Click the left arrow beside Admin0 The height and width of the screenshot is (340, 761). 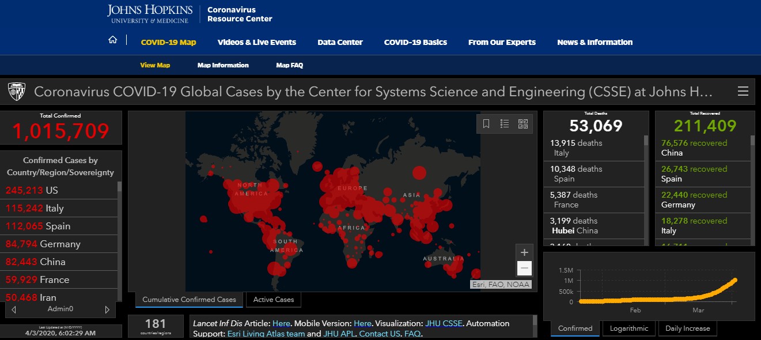(x=14, y=309)
